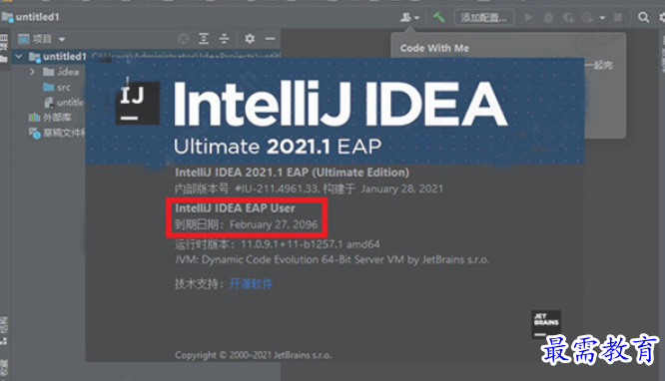Click the untitled1 breadcrumb in navigation bar
This screenshot has width=665, height=381.
31,17
